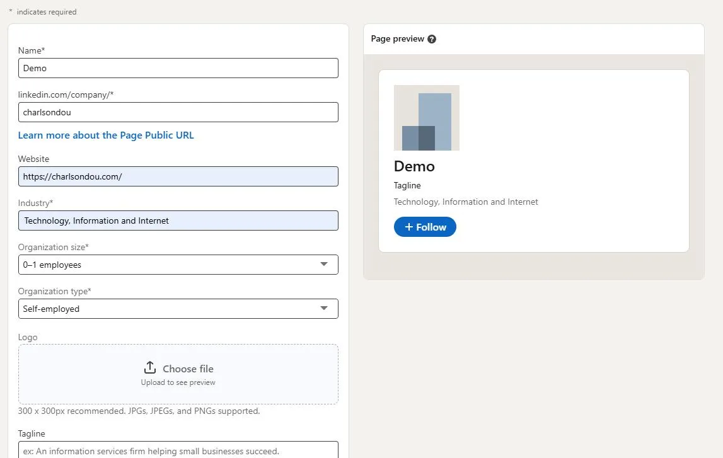Click the industry line inside the preview card
This screenshot has height=458, width=723.
[466, 202]
